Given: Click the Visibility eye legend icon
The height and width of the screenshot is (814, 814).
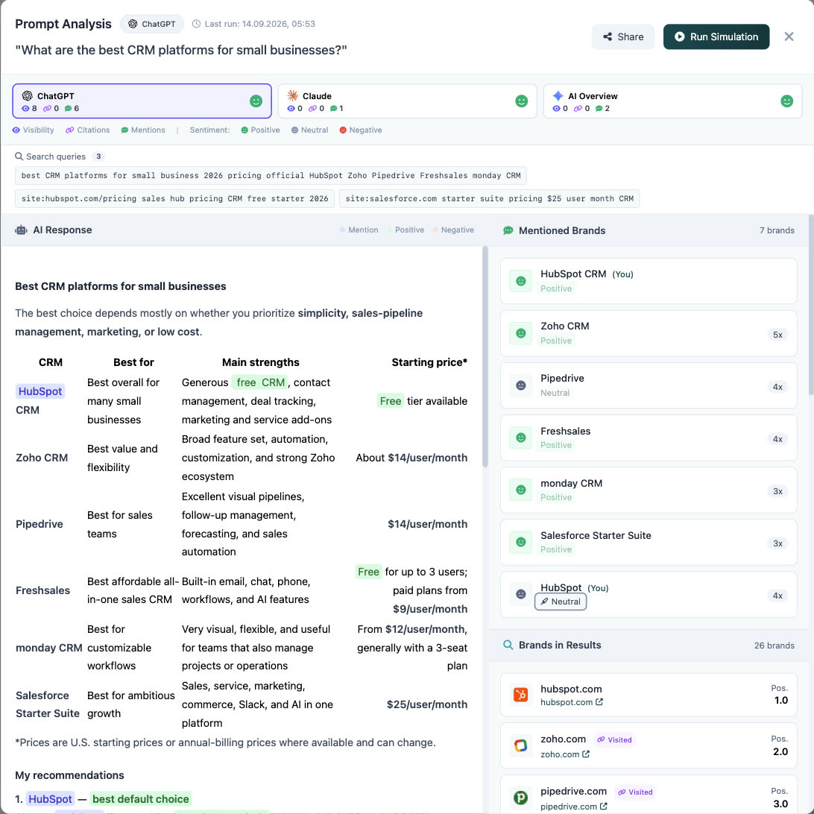Looking at the screenshot, I should (x=16, y=130).
